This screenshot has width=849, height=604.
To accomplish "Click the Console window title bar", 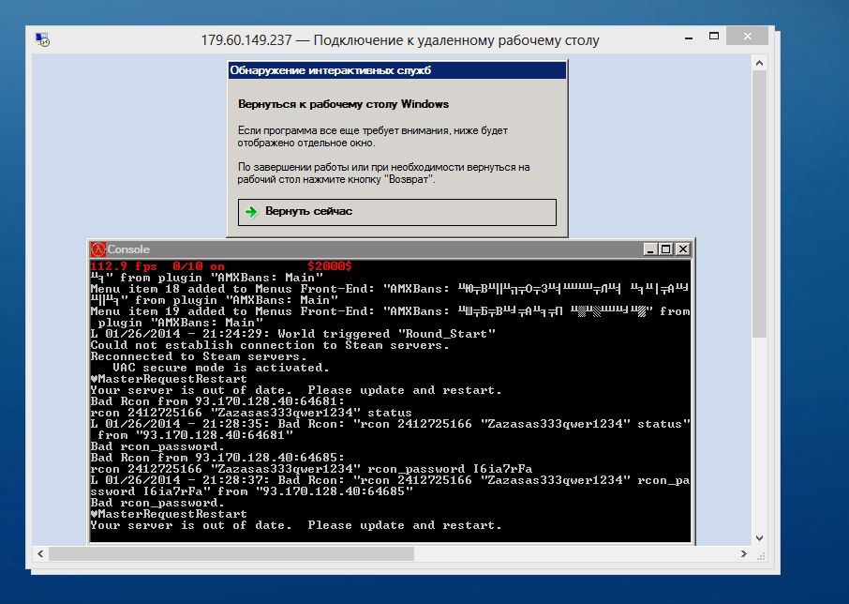I will click(375, 249).
